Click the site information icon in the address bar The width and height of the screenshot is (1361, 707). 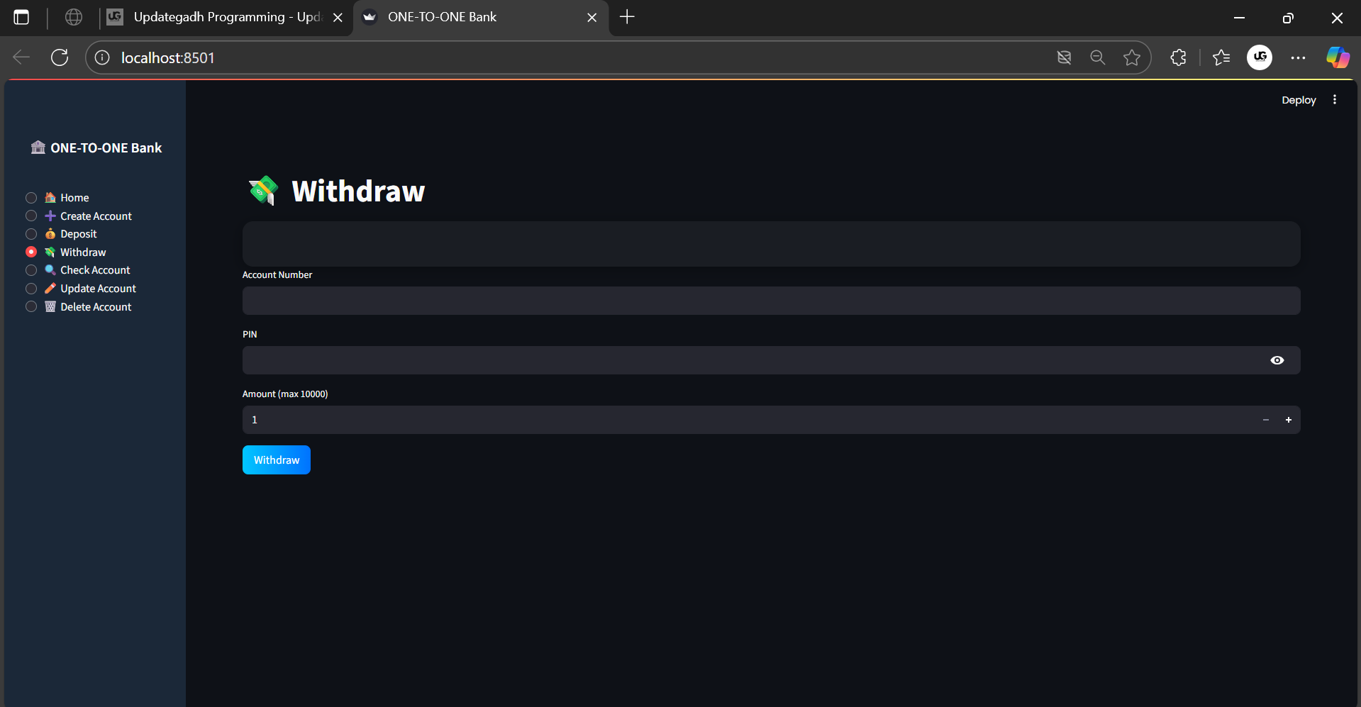click(102, 57)
